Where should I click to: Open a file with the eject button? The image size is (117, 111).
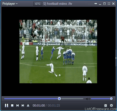click(28, 105)
